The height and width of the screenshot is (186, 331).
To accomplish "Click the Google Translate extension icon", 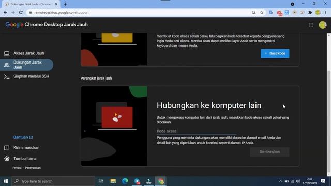I will point(271,12).
